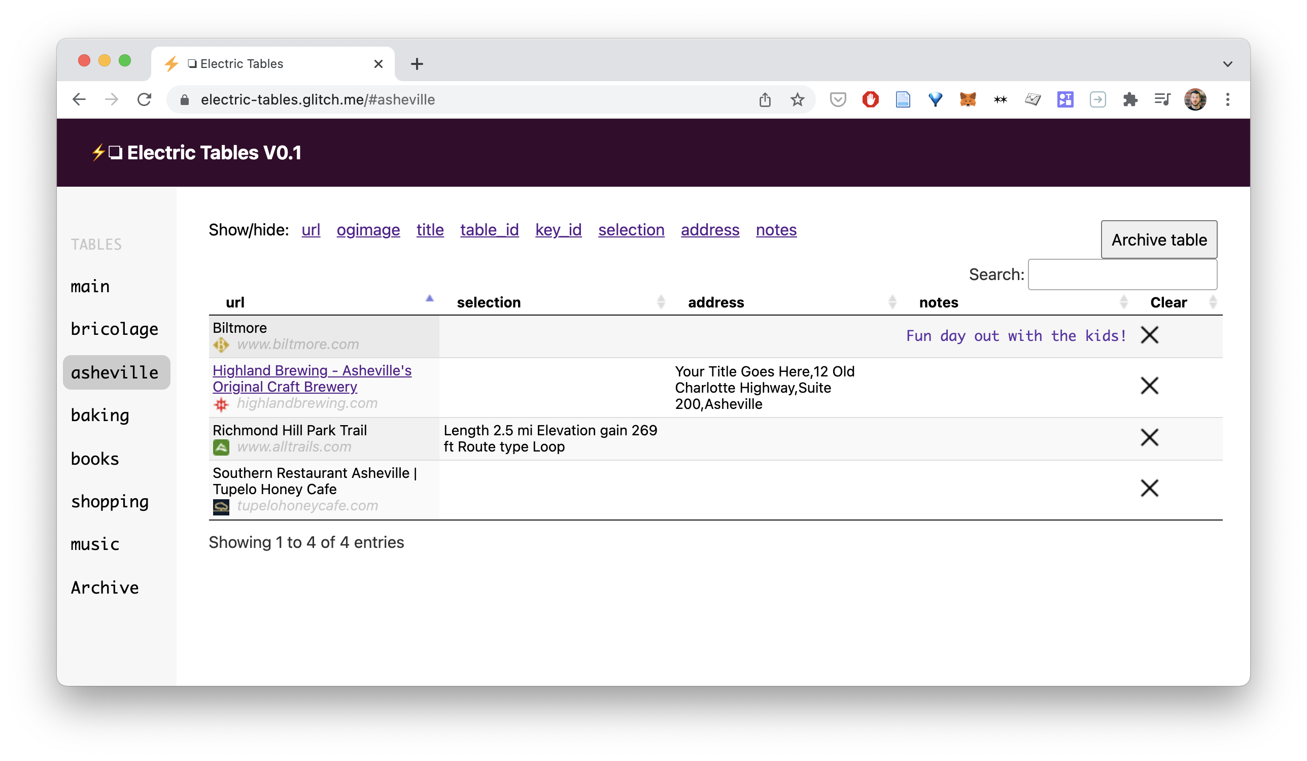Close the Electric Tables tab
1307x761 pixels.
click(379, 64)
